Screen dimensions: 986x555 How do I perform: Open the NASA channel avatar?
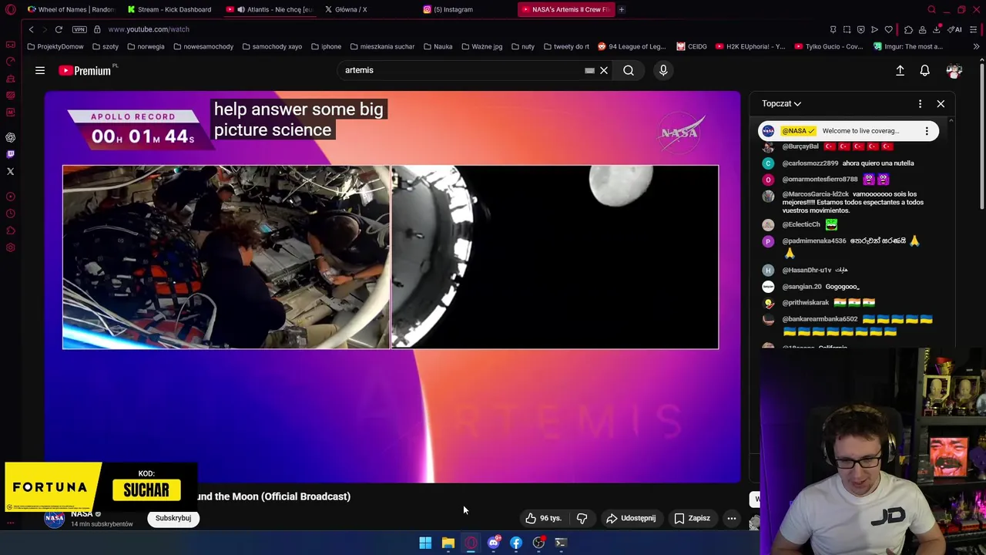pos(55,518)
